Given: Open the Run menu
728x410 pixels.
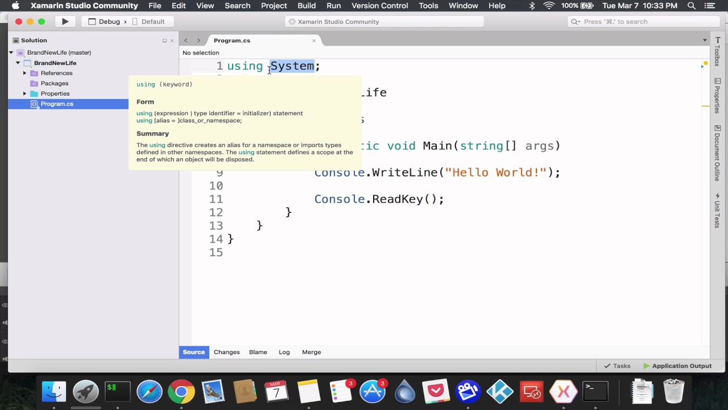Looking at the screenshot, I should [334, 6].
